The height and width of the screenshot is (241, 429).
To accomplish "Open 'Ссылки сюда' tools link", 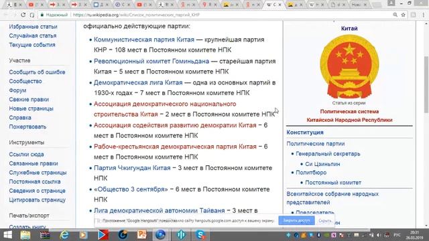I will tap(26, 154).
